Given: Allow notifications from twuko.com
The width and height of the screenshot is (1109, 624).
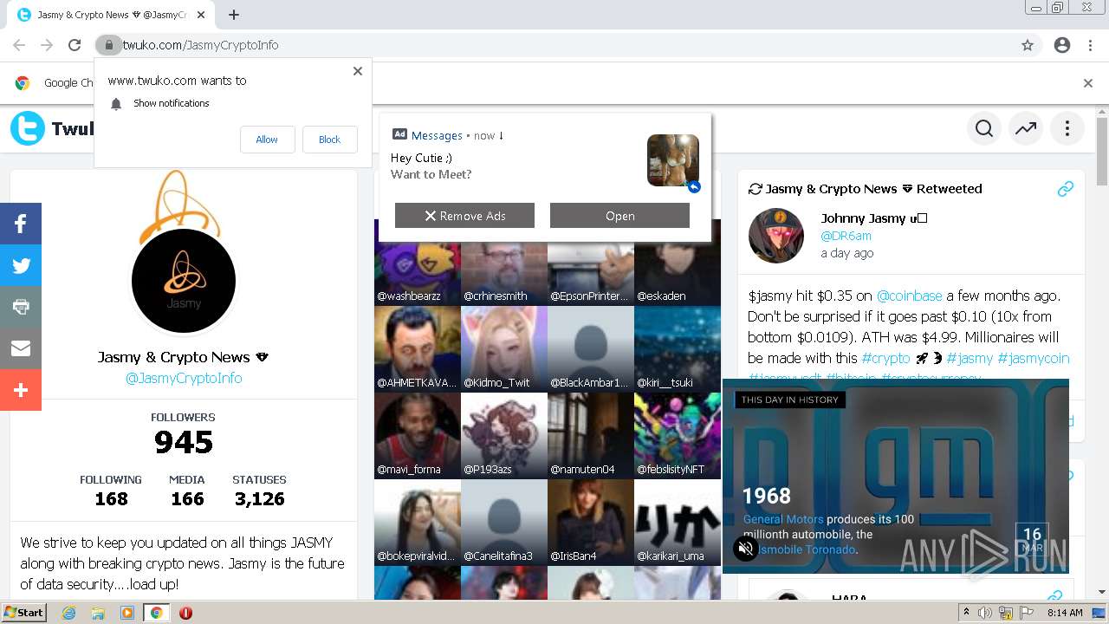Looking at the screenshot, I should coord(267,140).
